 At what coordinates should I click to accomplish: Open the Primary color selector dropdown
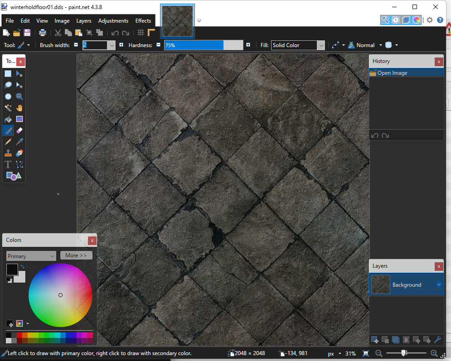pyautogui.click(x=31, y=256)
